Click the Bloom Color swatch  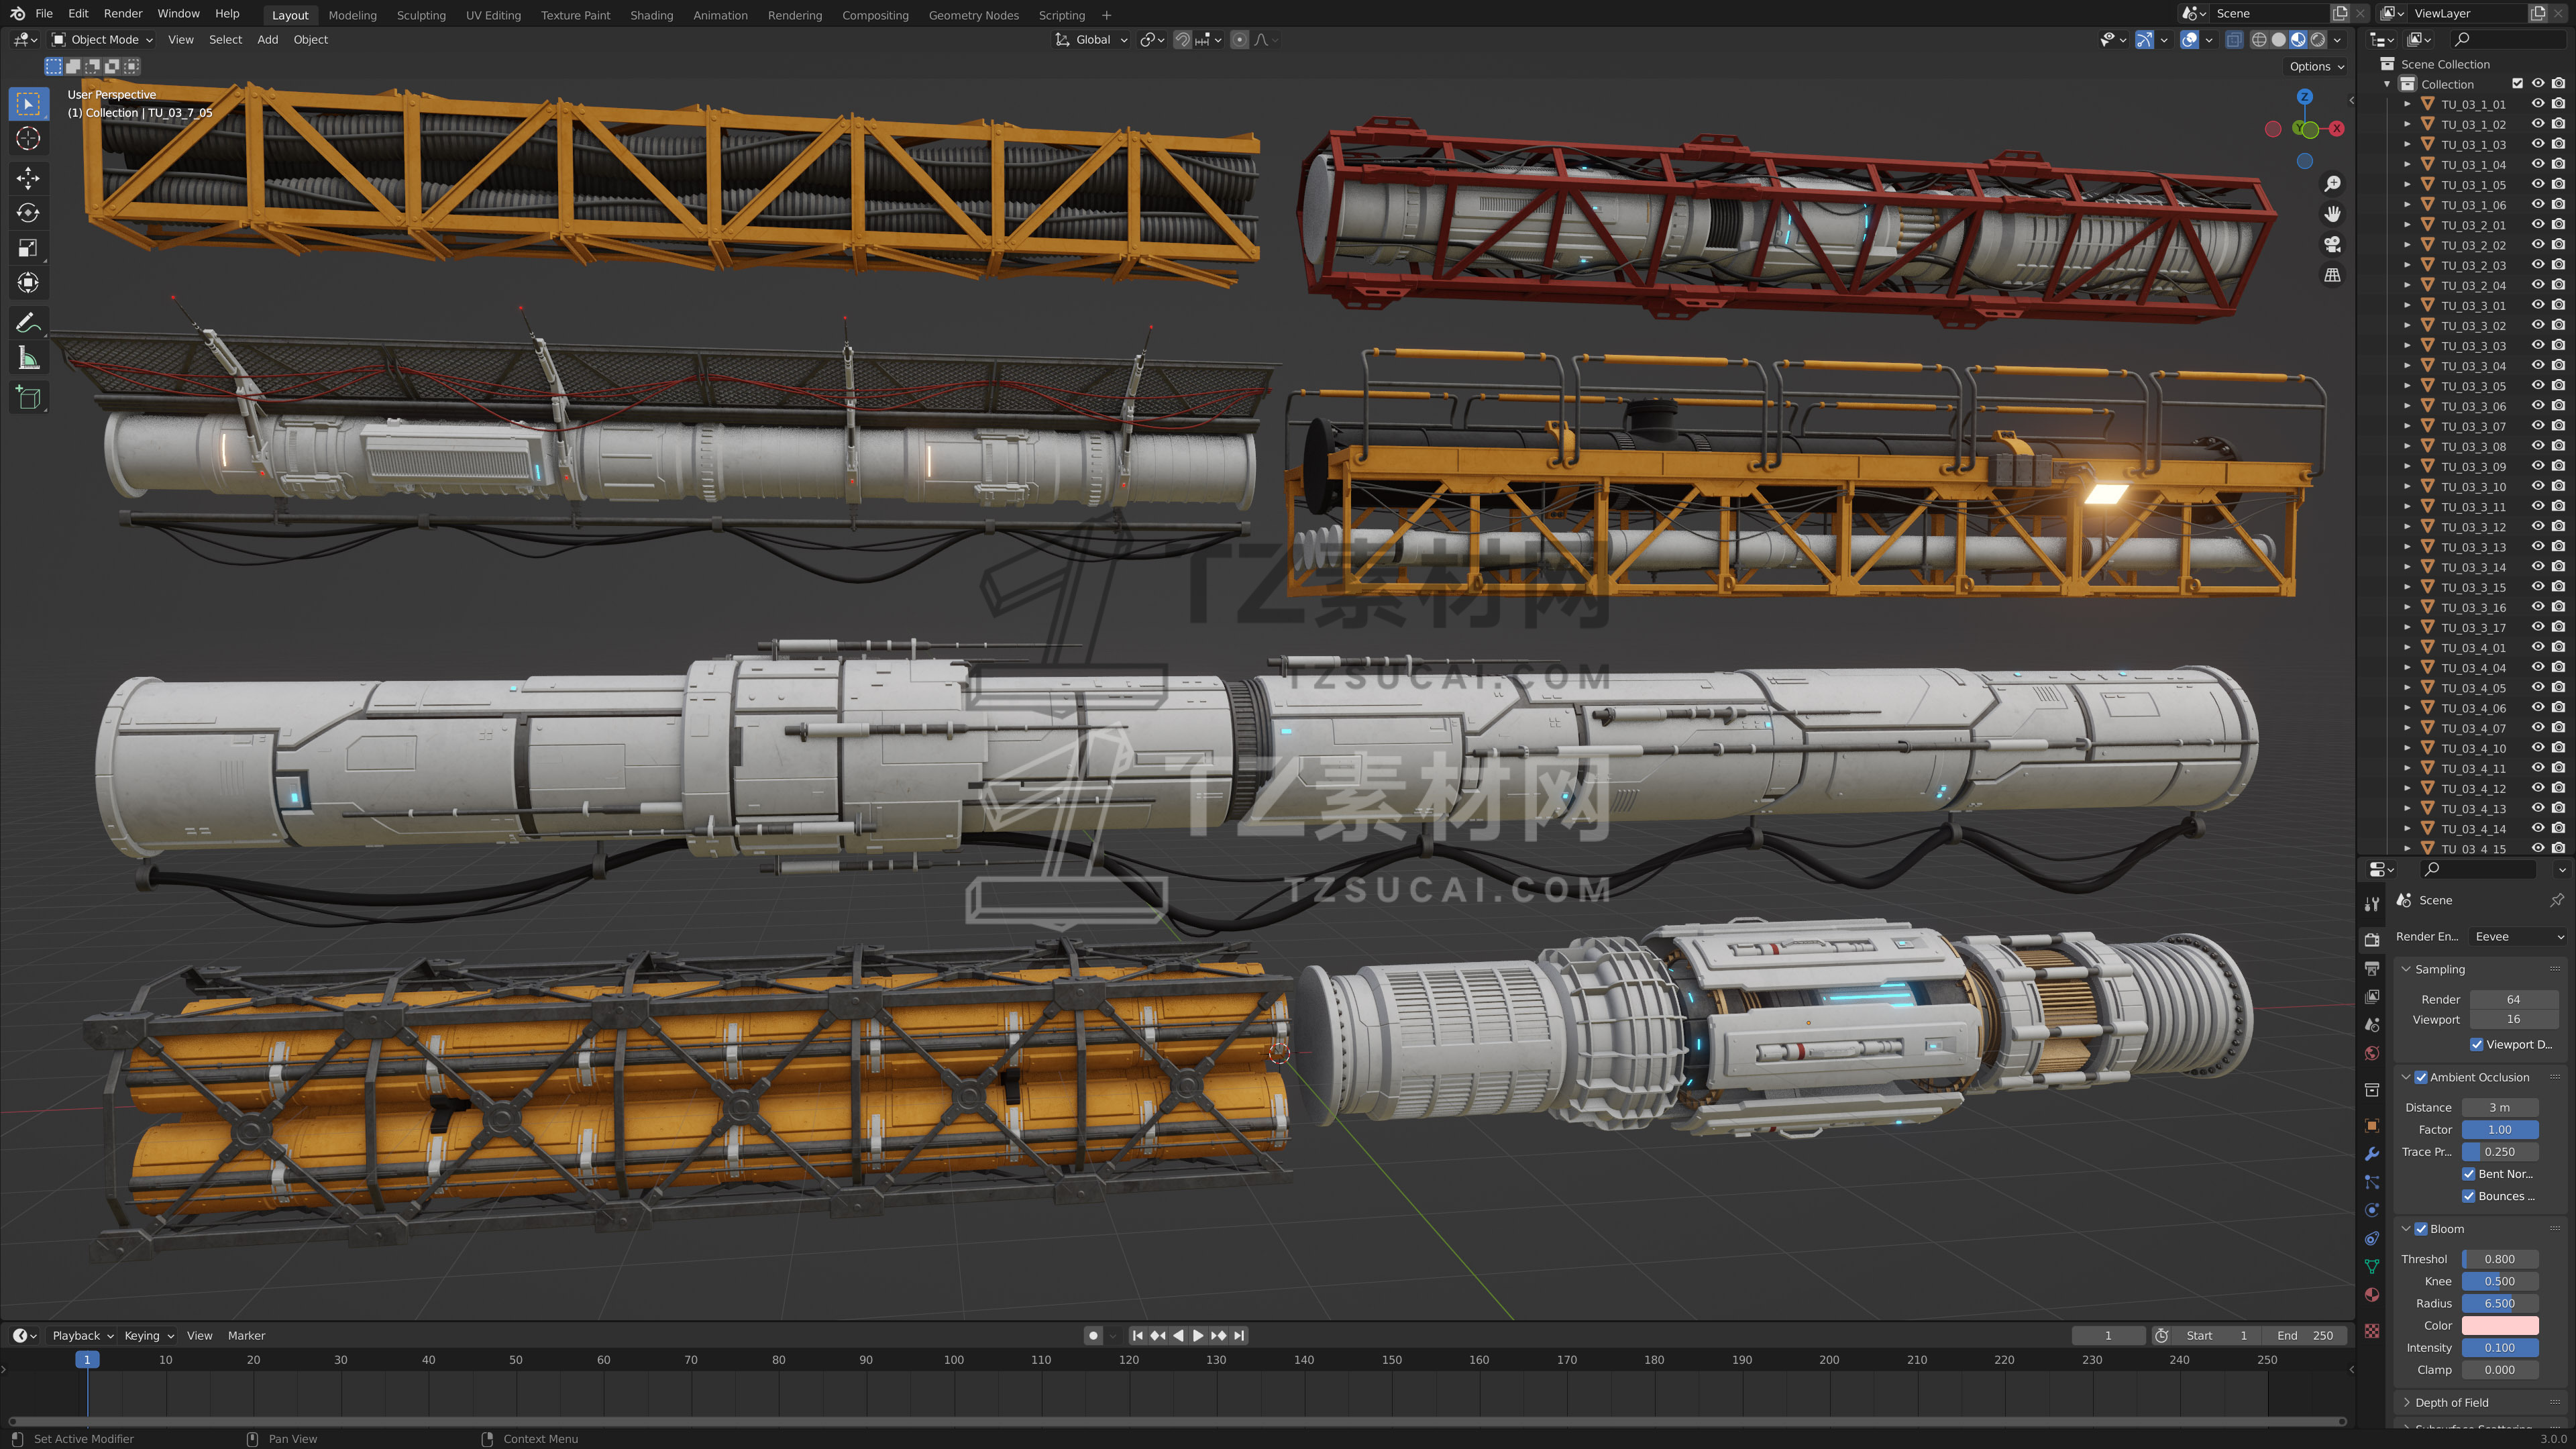(x=2499, y=1325)
